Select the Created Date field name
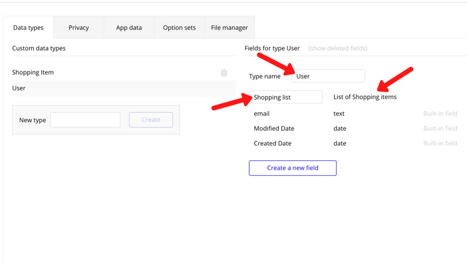This screenshot has width=467, height=263. pos(273,143)
